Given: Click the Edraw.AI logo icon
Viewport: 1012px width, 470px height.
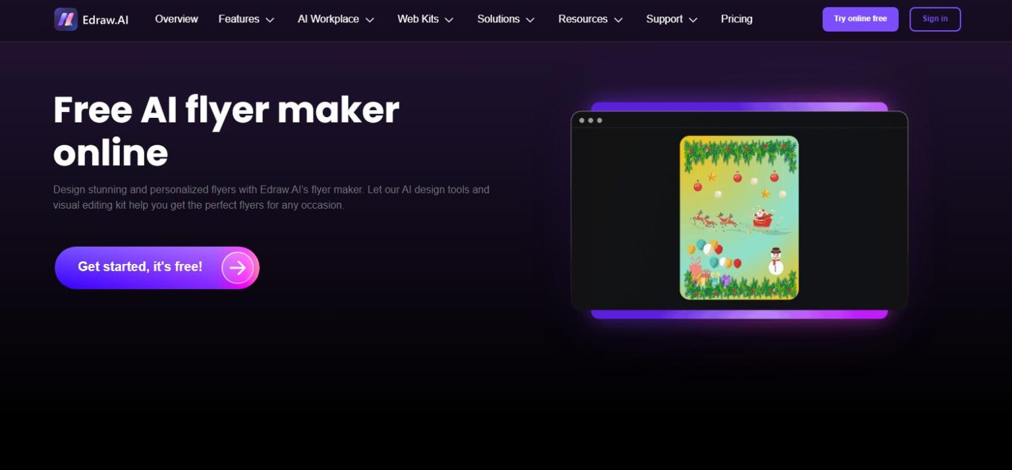Looking at the screenshot, I should pyautogui.click(x=65, y=19).
